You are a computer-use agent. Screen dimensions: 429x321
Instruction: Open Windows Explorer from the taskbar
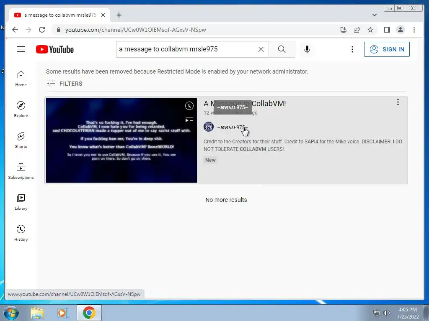point(37,313)
